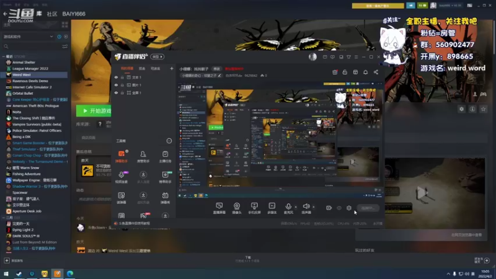The width and height of the screenshot is (496, 279).
Task: Click the gift box icon above the preview
Action: [335, 72]
